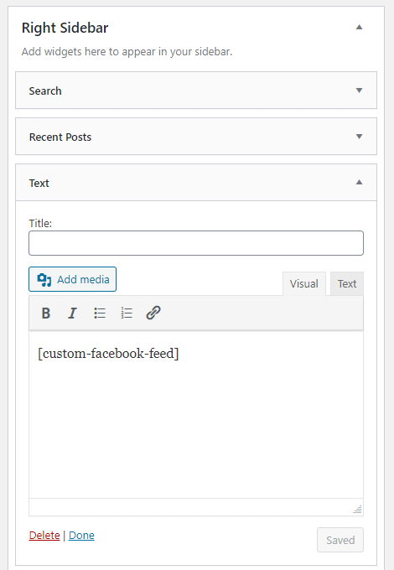Click inside the custom-facebook-feed shortcode text
This screenshot has height=570, width=394.
point(108,354)
